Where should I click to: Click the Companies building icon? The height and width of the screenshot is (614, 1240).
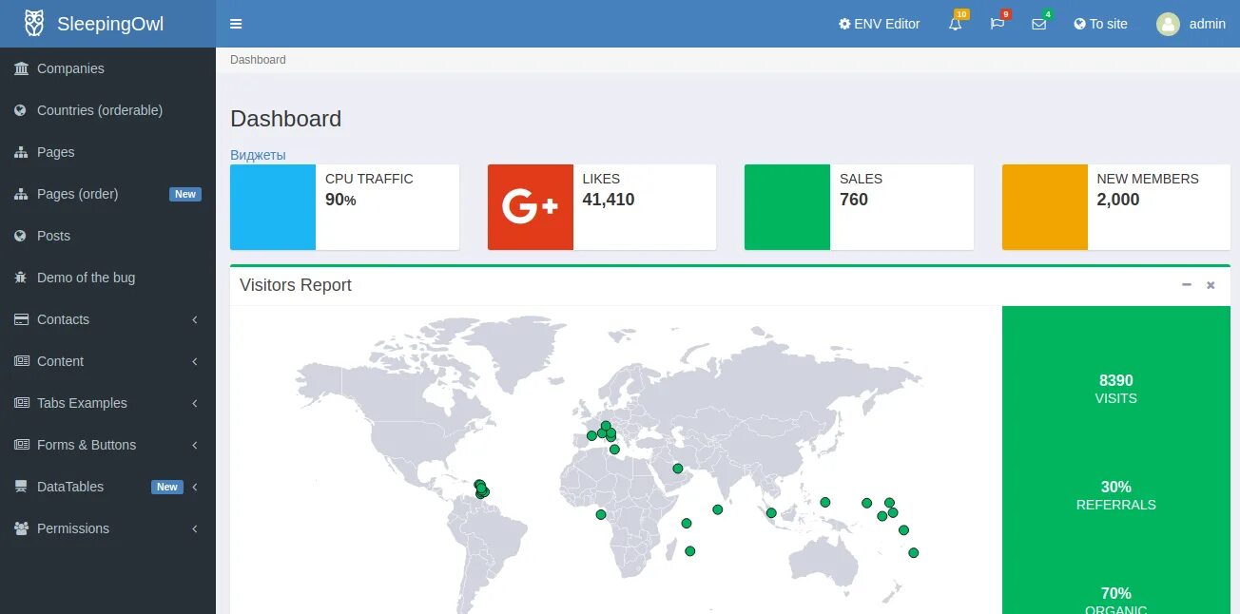pos(21,68)
